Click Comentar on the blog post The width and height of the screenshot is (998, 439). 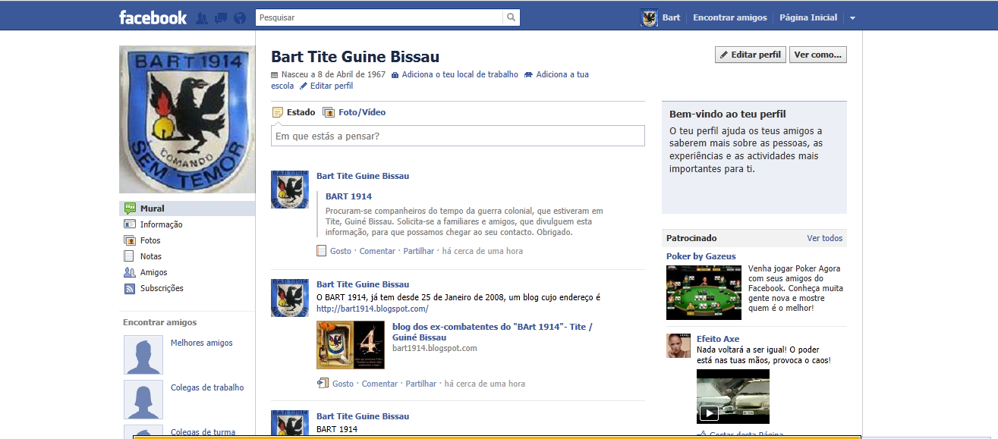pos(379,384)
